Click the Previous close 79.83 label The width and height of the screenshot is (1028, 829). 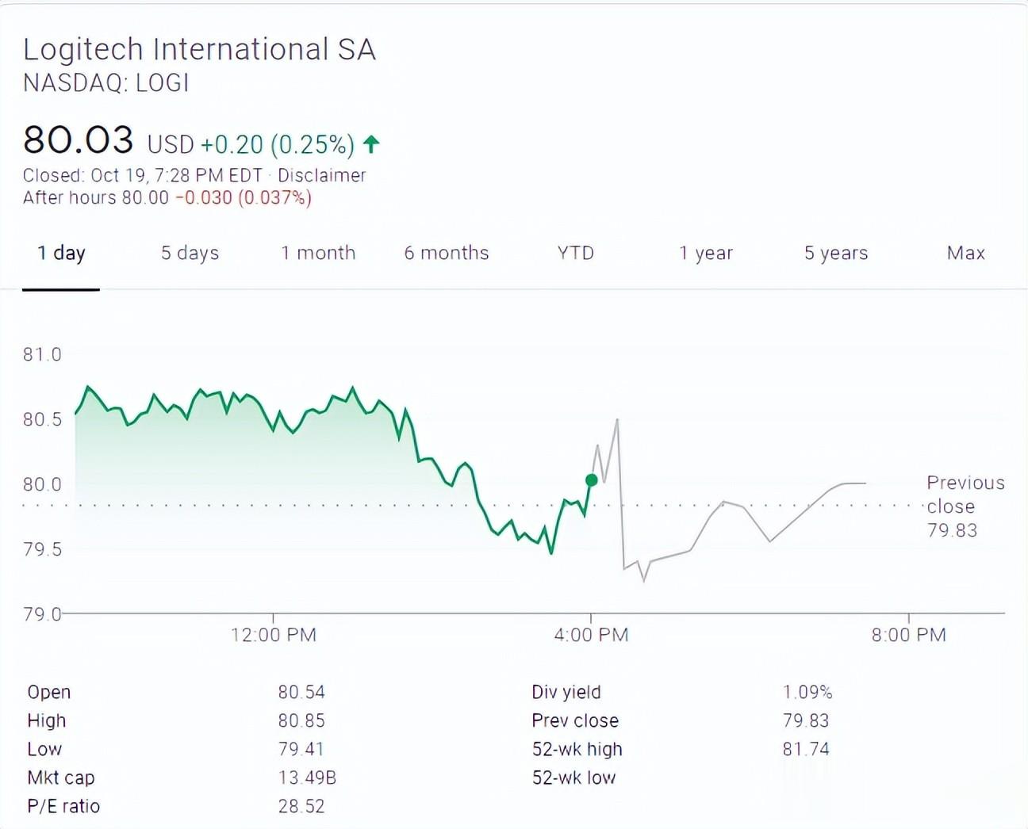coord(965,506)
